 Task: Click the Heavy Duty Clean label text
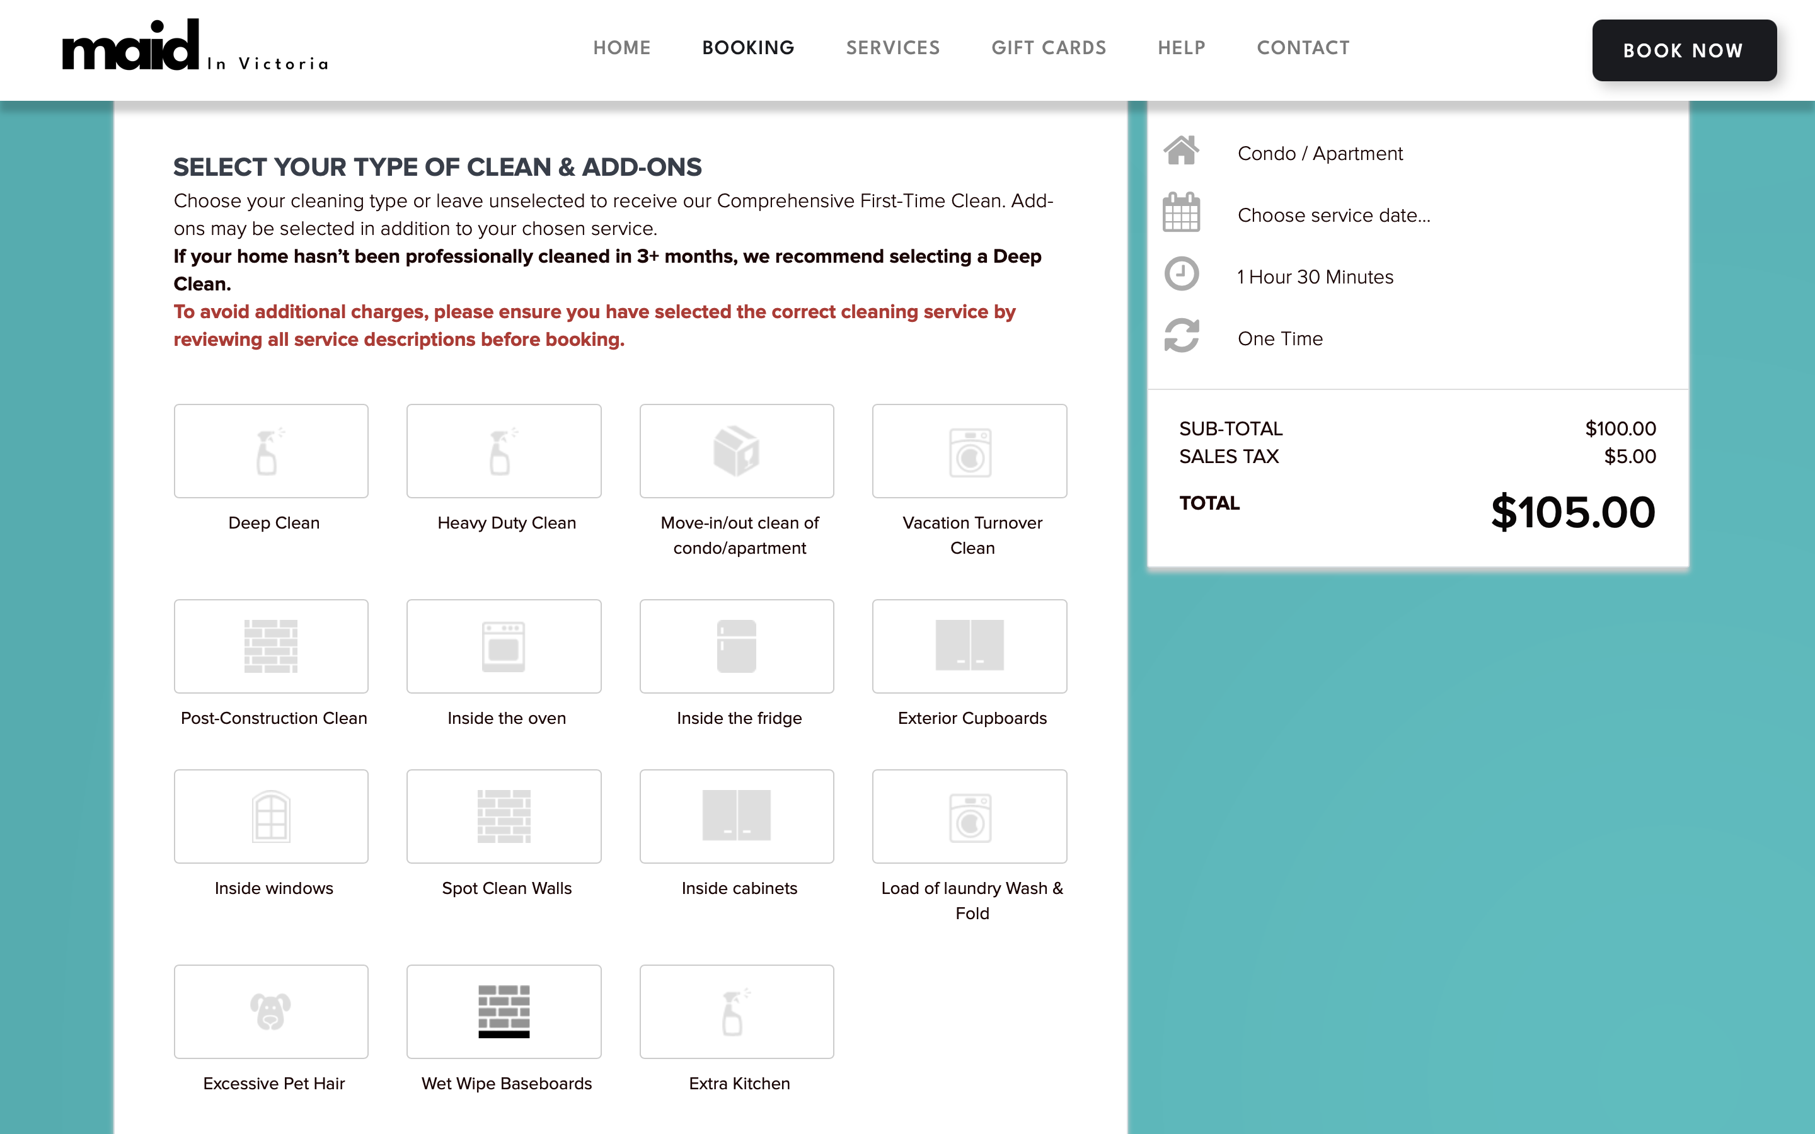pos(506,523)
